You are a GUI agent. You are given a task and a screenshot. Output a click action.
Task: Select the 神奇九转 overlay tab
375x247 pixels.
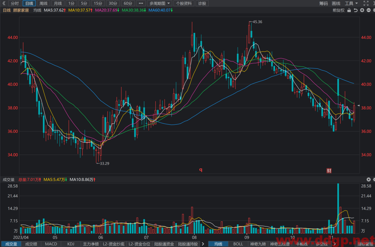click(x=258, y=244)
